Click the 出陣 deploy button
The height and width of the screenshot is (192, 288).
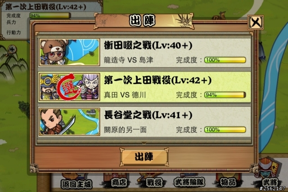pos(144,157)
